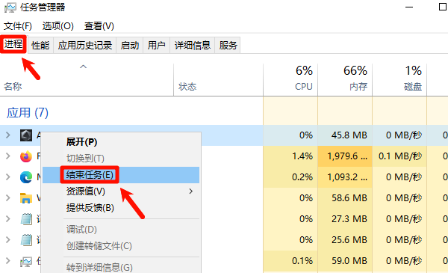Image resolution: width=448 pixels, height=273 pixels.
Task: Choose 调试(D) in the context menu
Action: tap(121, 230)
